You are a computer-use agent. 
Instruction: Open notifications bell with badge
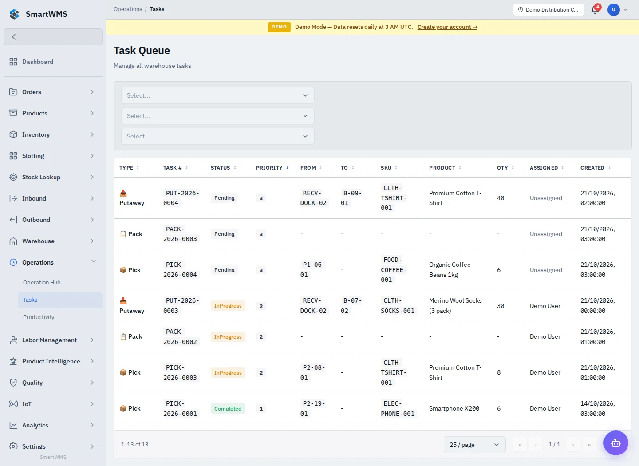tap(596, 9)
